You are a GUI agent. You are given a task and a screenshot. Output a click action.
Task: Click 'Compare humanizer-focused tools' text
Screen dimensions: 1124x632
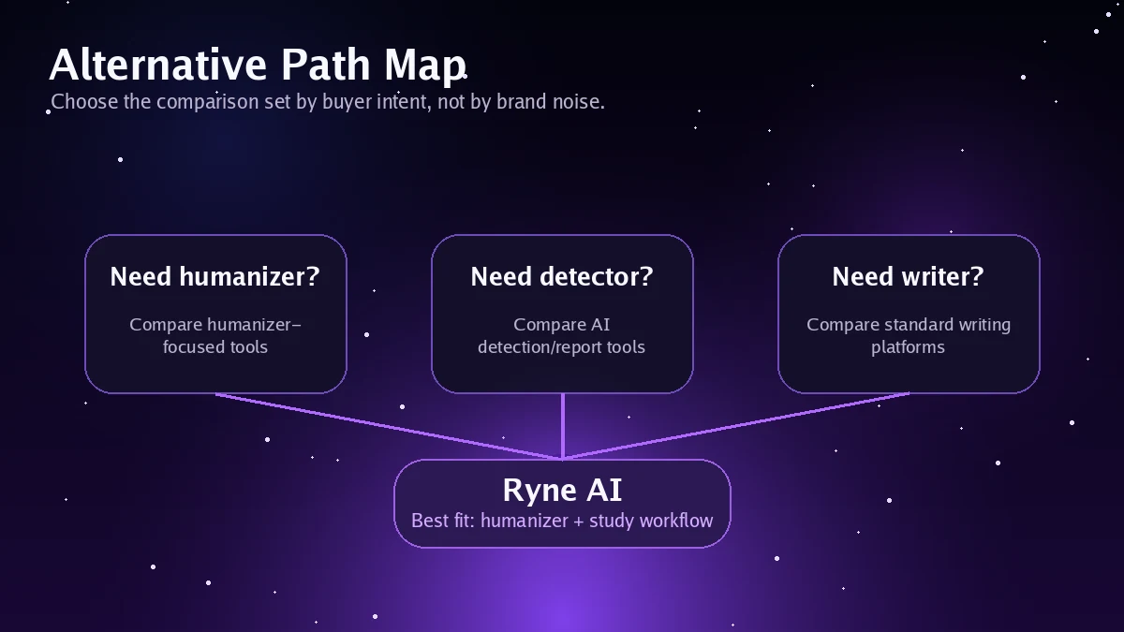coord(215,336)
